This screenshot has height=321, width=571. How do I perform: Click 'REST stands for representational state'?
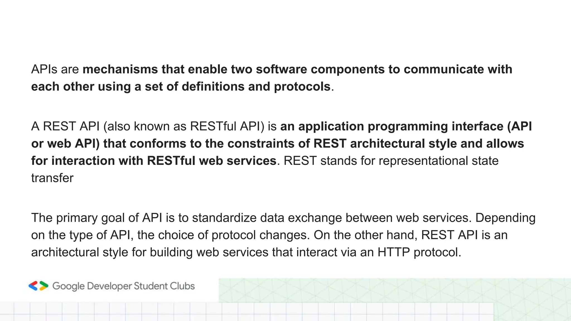coord(391,161)
